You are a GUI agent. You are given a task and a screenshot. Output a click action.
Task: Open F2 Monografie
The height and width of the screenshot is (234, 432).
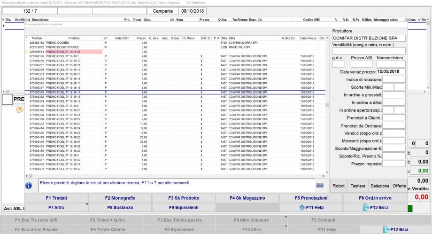click(120, 198)
